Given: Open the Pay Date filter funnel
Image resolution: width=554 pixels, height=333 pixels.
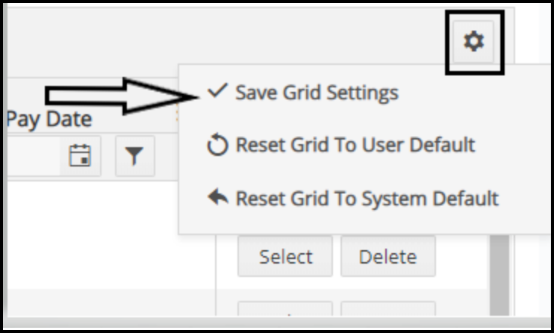Looking at the screenshot, I should pos(134,155).
